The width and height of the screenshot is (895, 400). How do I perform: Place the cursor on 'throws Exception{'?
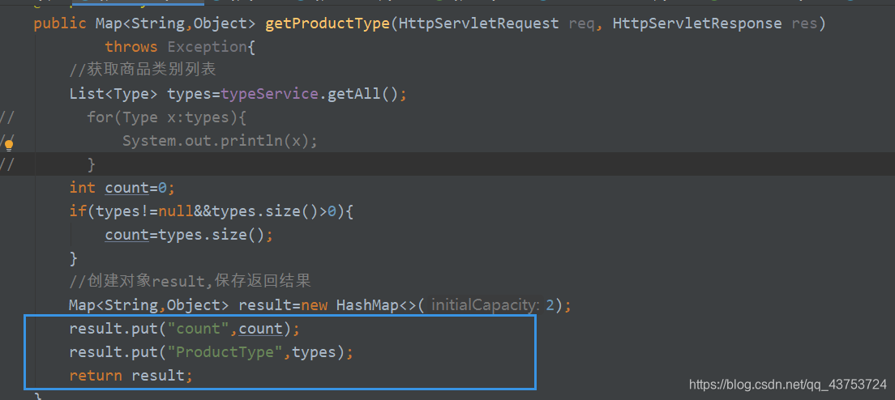click(x=180, y=47)
